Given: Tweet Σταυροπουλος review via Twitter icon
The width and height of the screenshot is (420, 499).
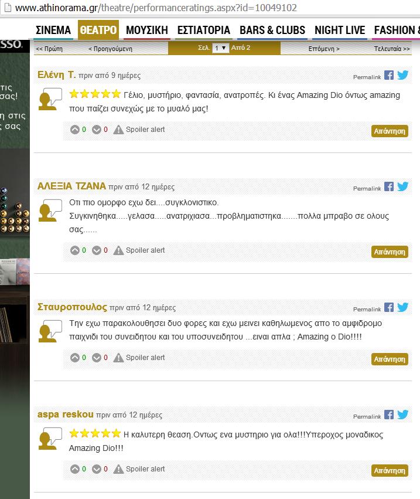Looking at the screenshot, I should point(402,307).
